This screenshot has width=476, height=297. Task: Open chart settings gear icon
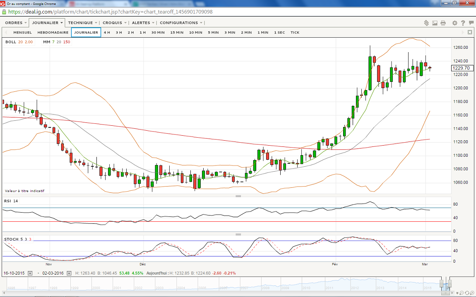pos(455,23)
